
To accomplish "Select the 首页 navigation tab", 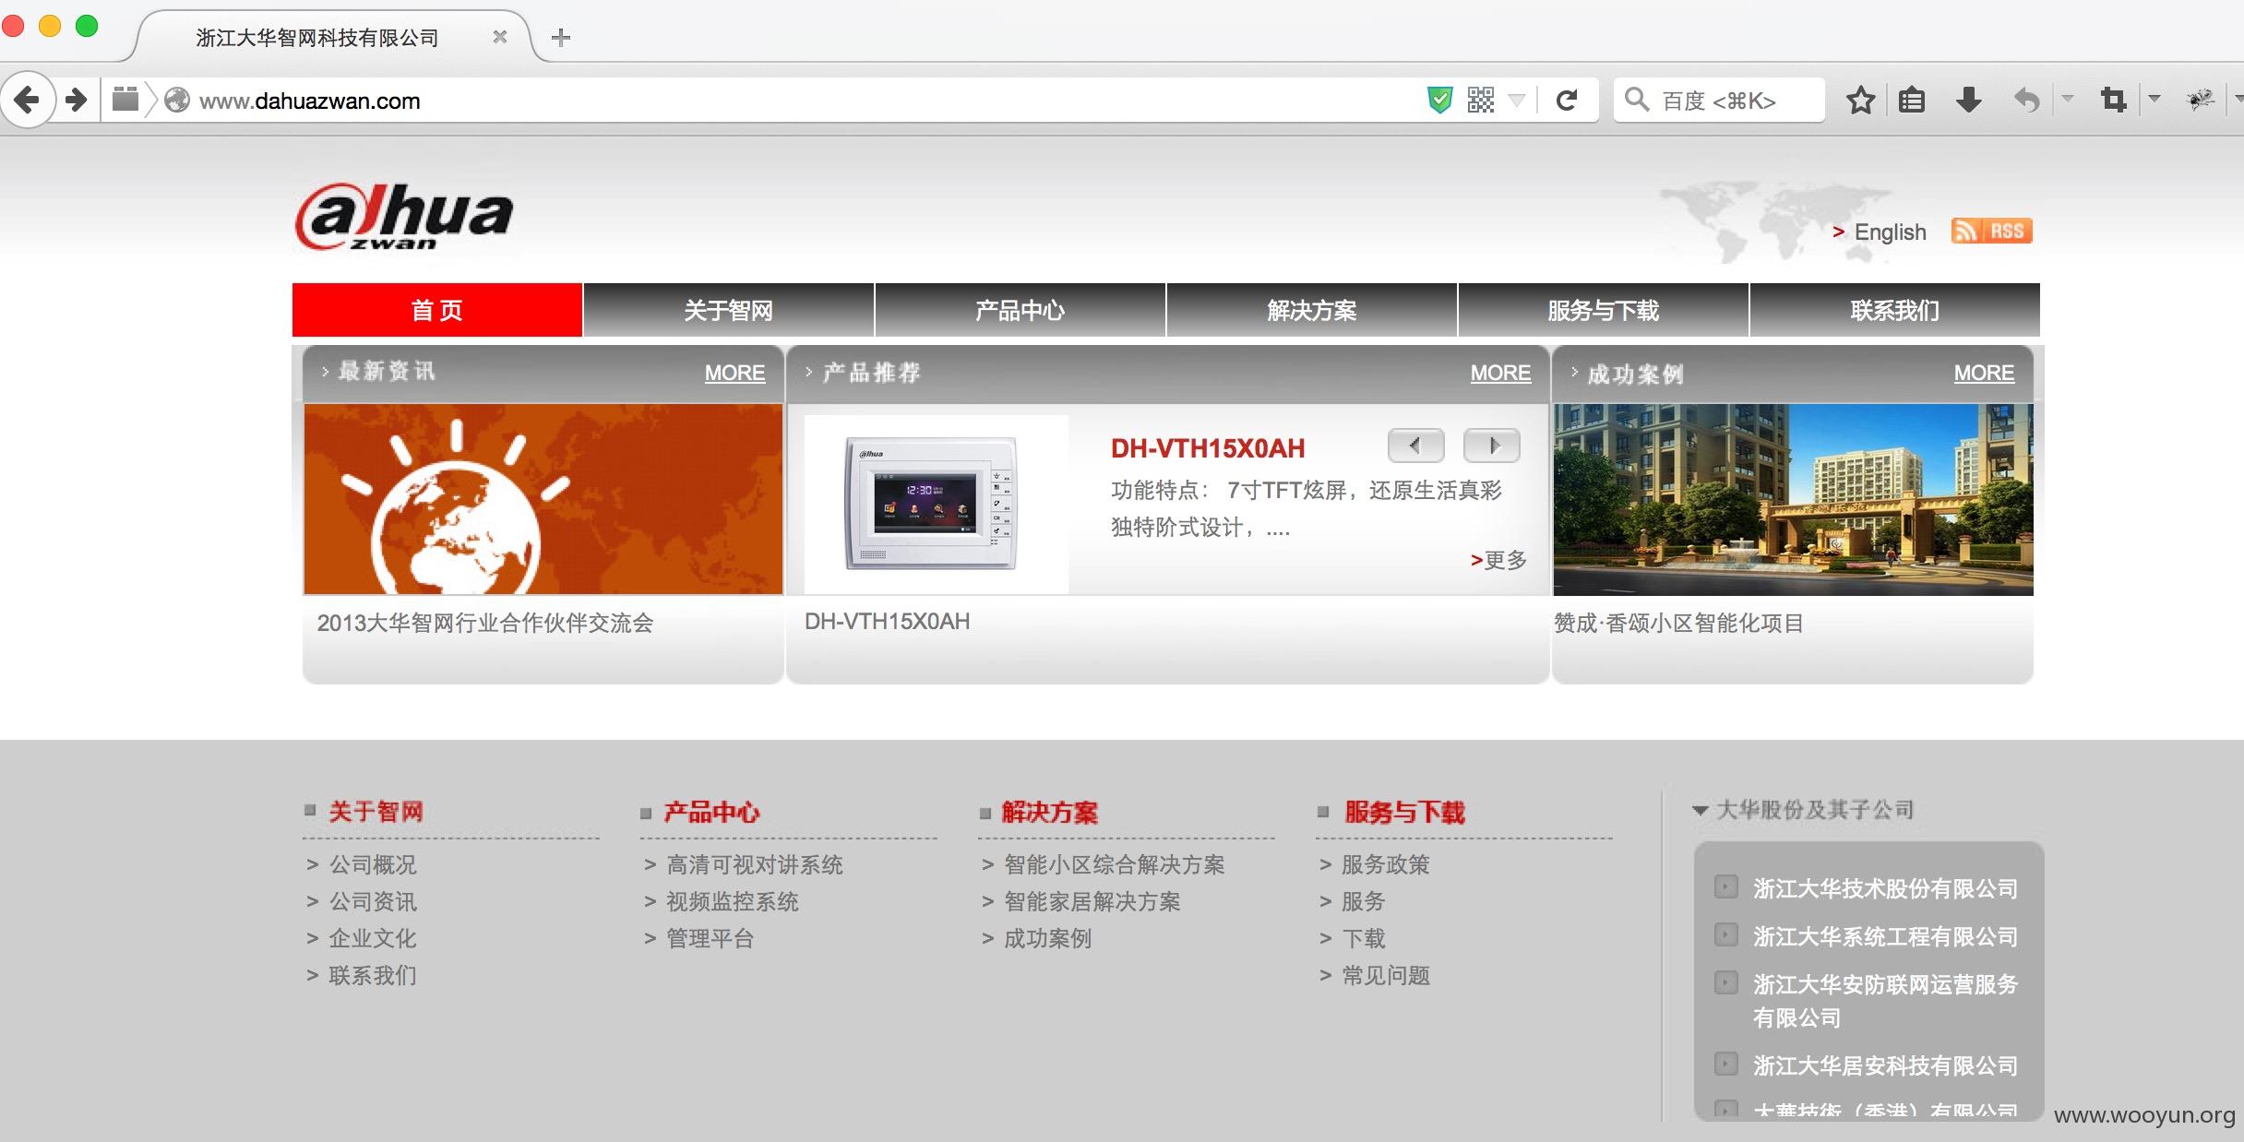I will coord(437,310).
